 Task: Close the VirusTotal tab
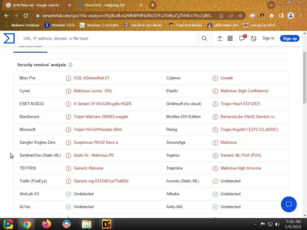[141, 5]
